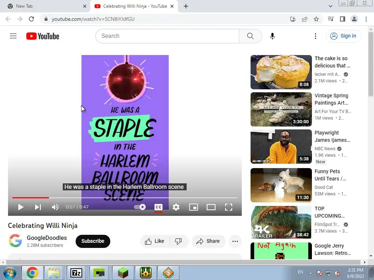The height and width of the screenshot is (280, 374).
Task: Share this page from address bar
Action: click(305, 19)
